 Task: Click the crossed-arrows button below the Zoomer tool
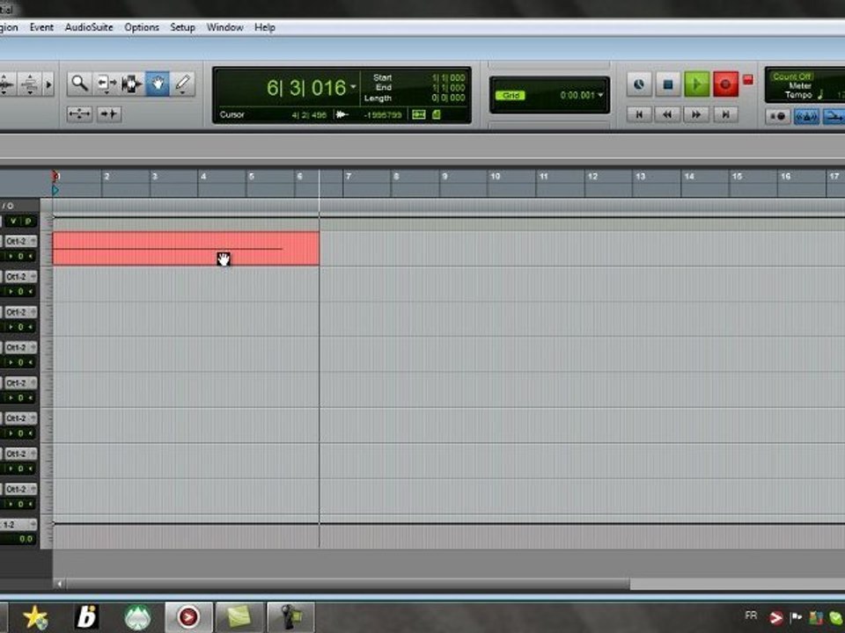coord(80,114)
